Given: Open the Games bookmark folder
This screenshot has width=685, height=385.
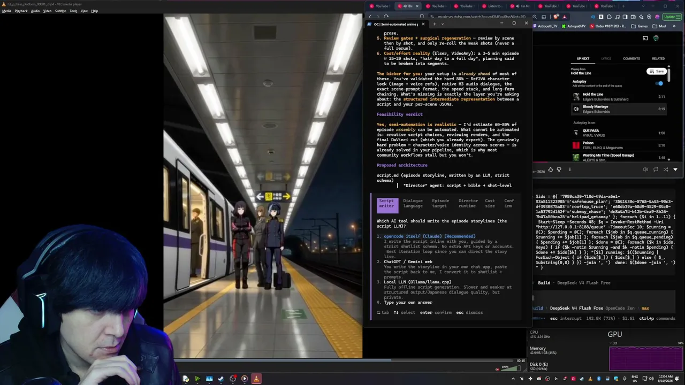Looking at the screenshot, I should pos(640,26).
